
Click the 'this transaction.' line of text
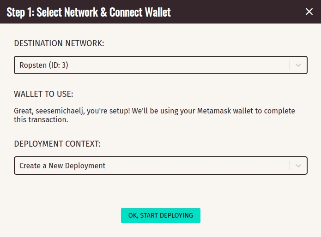point(41,120)
